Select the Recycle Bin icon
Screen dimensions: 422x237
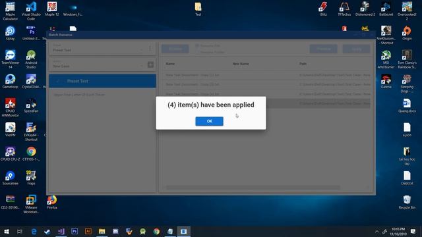tap(407, 202)
